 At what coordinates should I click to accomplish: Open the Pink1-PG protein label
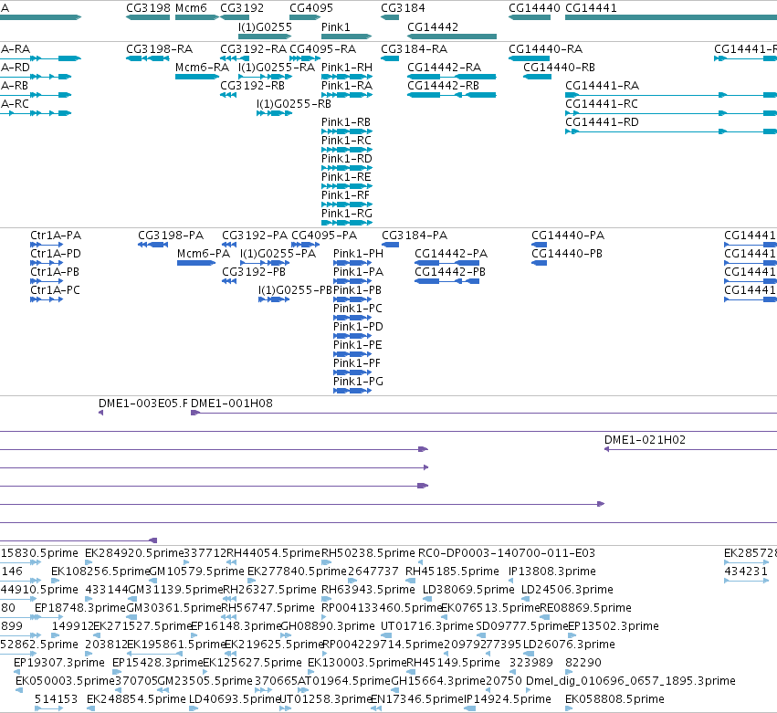click(358, 382)
